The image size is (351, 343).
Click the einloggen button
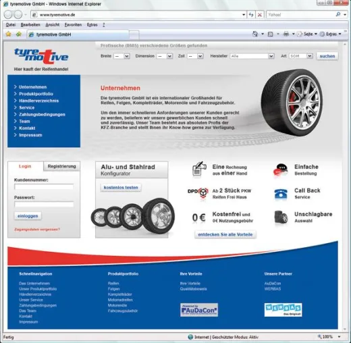click(x=28, y=216)
